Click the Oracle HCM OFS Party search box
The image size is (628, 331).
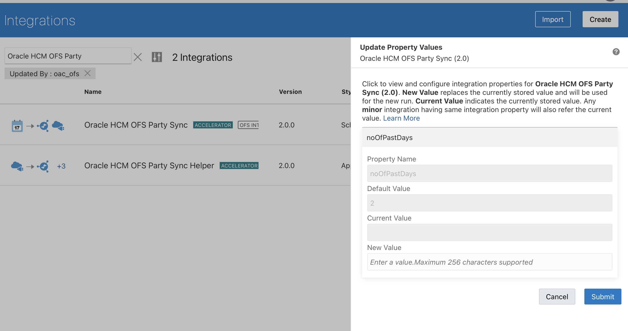(x=68, y=56)
